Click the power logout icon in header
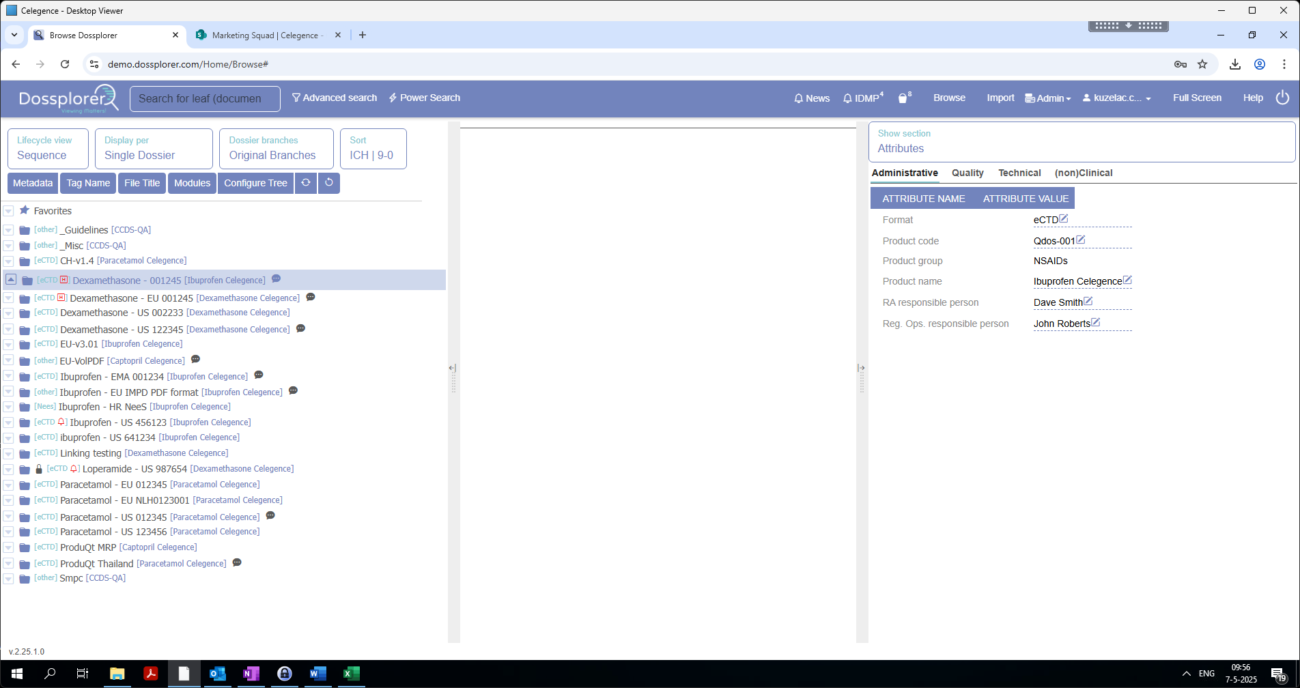Screen dimensions: 1300x688 coord(1283,98)
